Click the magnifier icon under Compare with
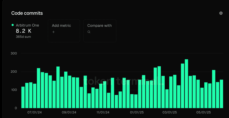This screenshot has width=229, height=118. [89, 32]
